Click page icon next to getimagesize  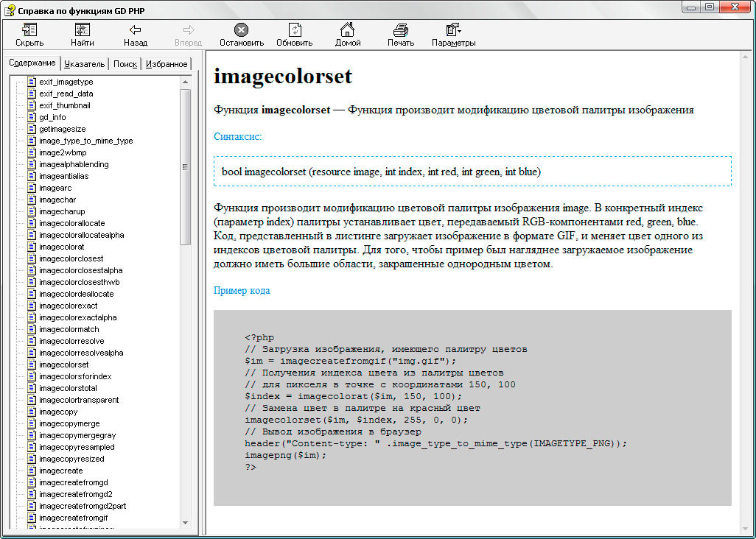(x=32, y=129)
